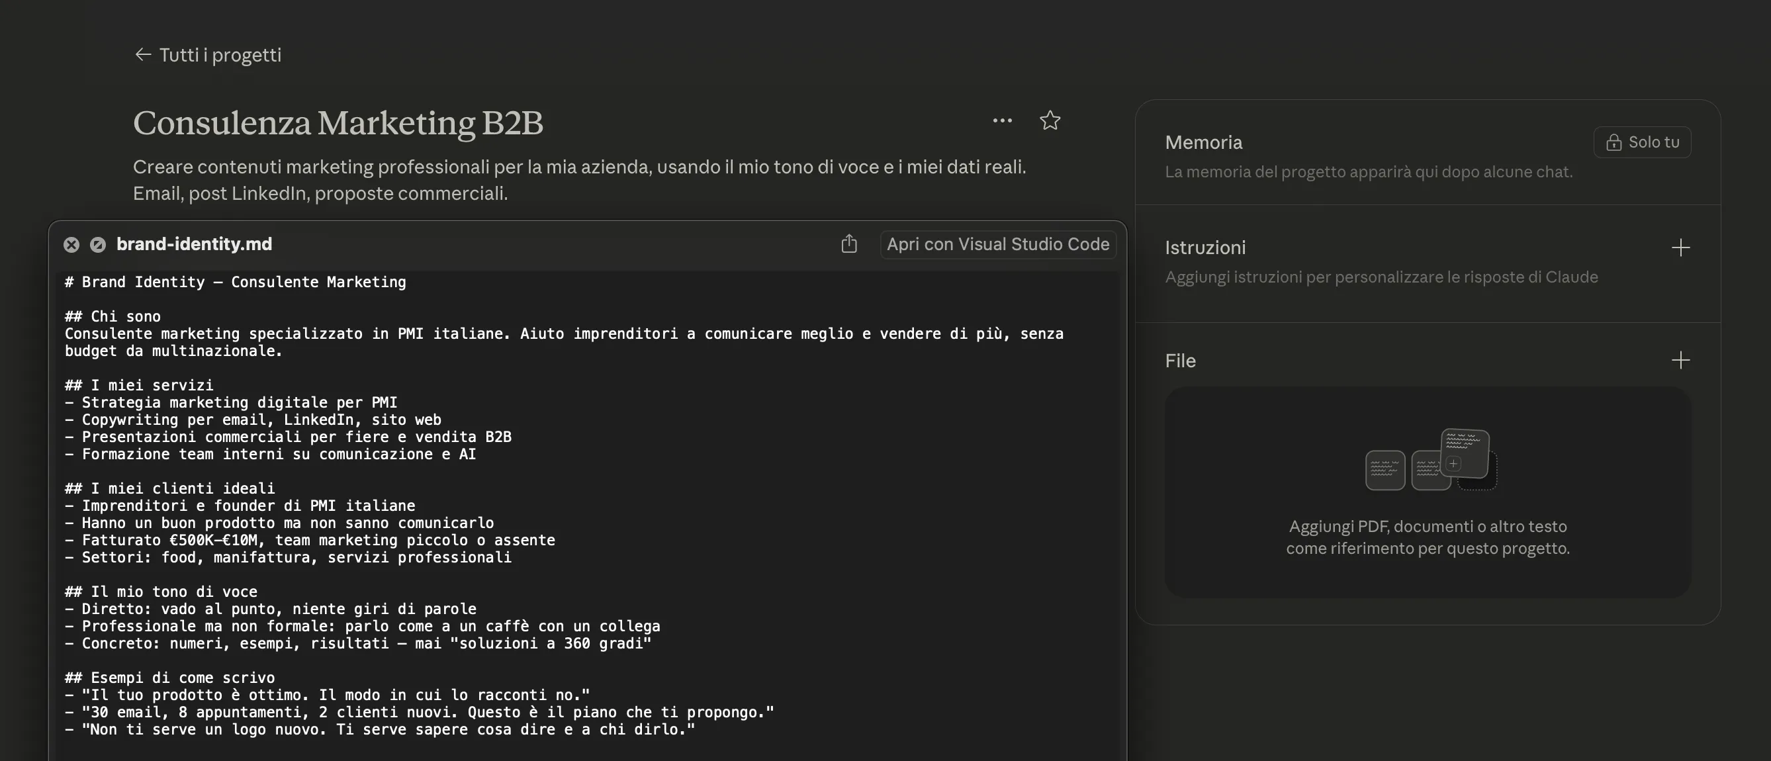Click the project description text below title
This screenshot has height=761, width=1771.
pos(578,179)
